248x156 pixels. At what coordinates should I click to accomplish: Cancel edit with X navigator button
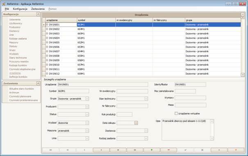[x=202, y=150]
